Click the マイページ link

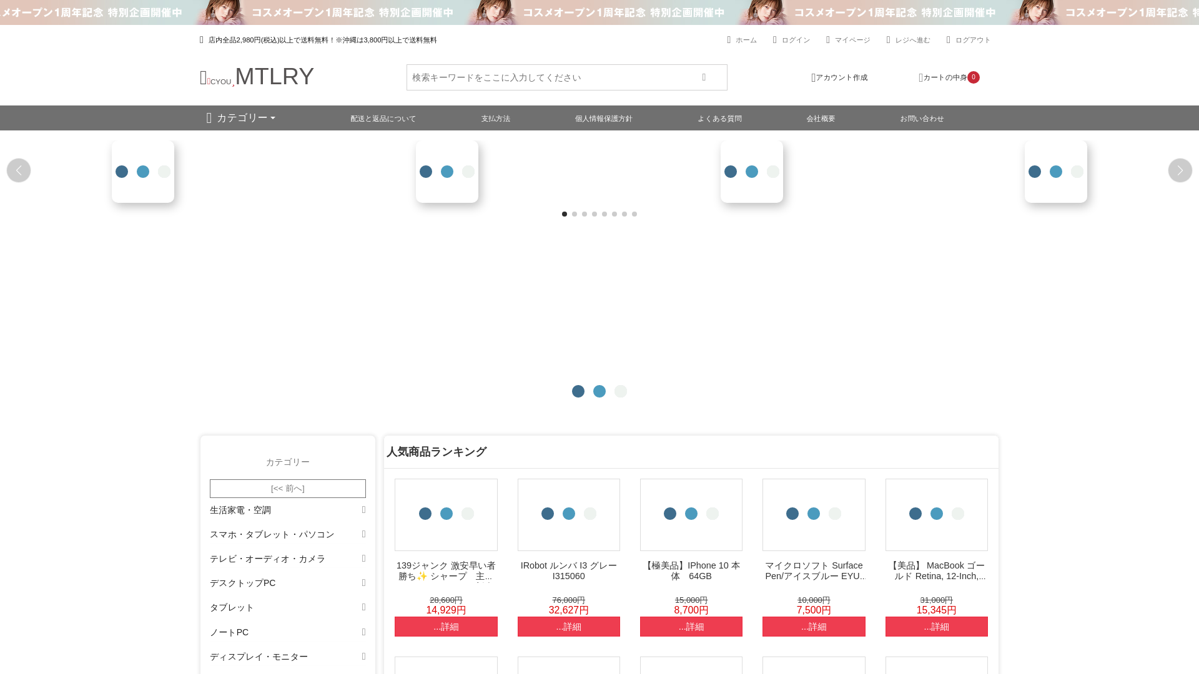point(852,40)
